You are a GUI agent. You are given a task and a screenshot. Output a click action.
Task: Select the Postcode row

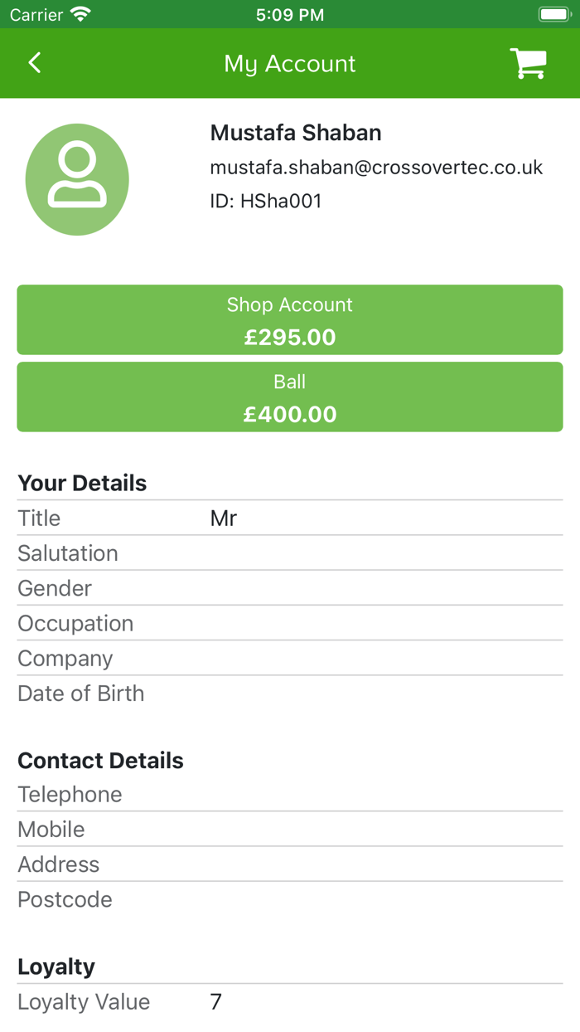[x=290, y=899]
